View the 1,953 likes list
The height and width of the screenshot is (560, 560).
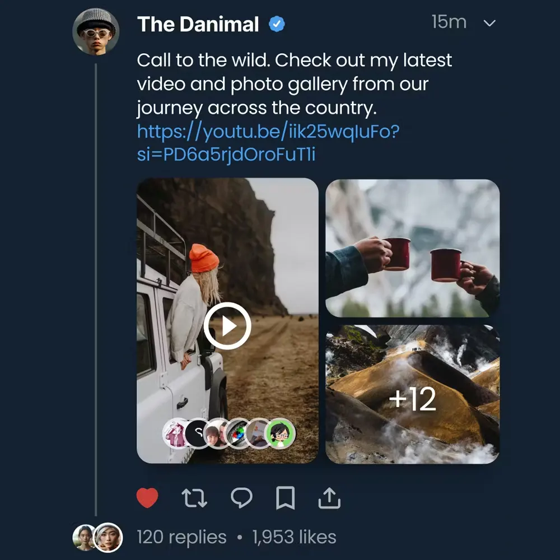point(294,538)
